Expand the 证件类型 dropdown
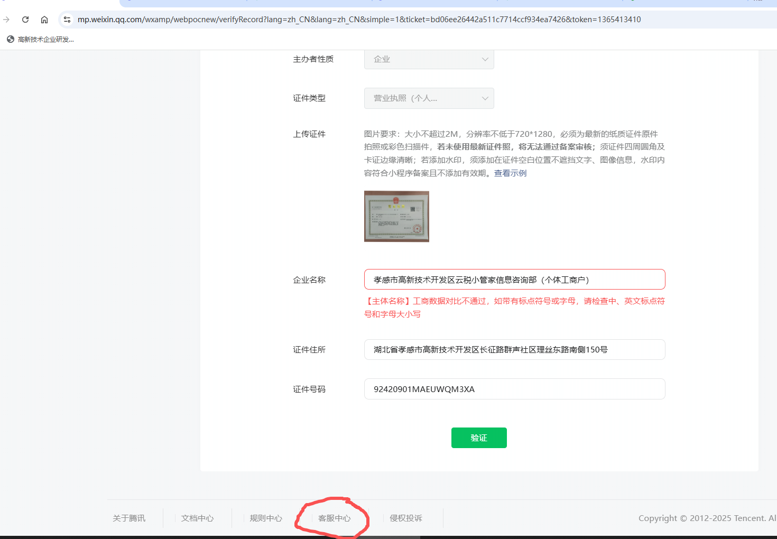The width and height of the screenshot is (777, 539). [x=429, y=98]
